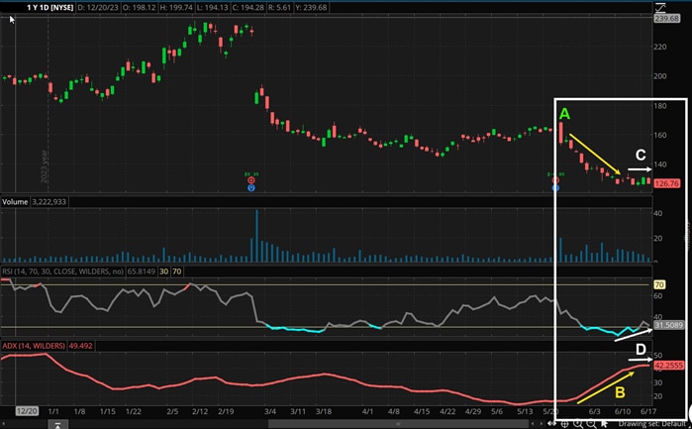Click the 160 price level on axis
Viewport: 692px width, 429px height.
coord(660,135)
